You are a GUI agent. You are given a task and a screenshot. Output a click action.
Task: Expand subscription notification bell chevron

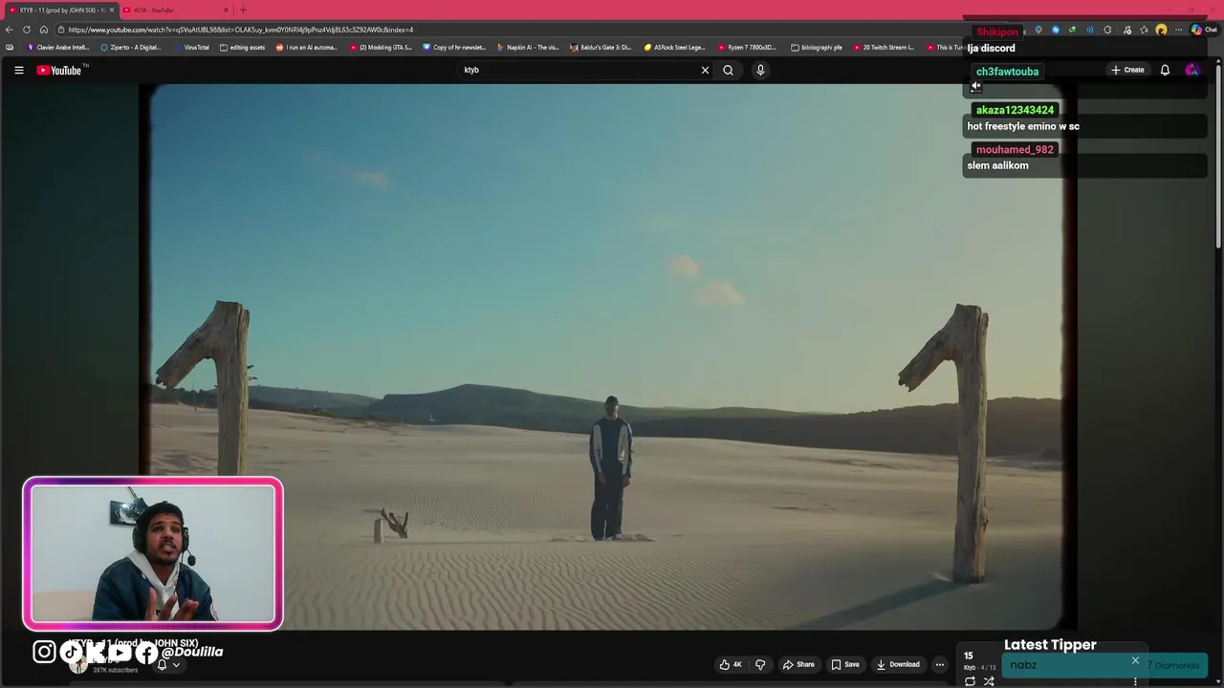(x=176, y=665)
